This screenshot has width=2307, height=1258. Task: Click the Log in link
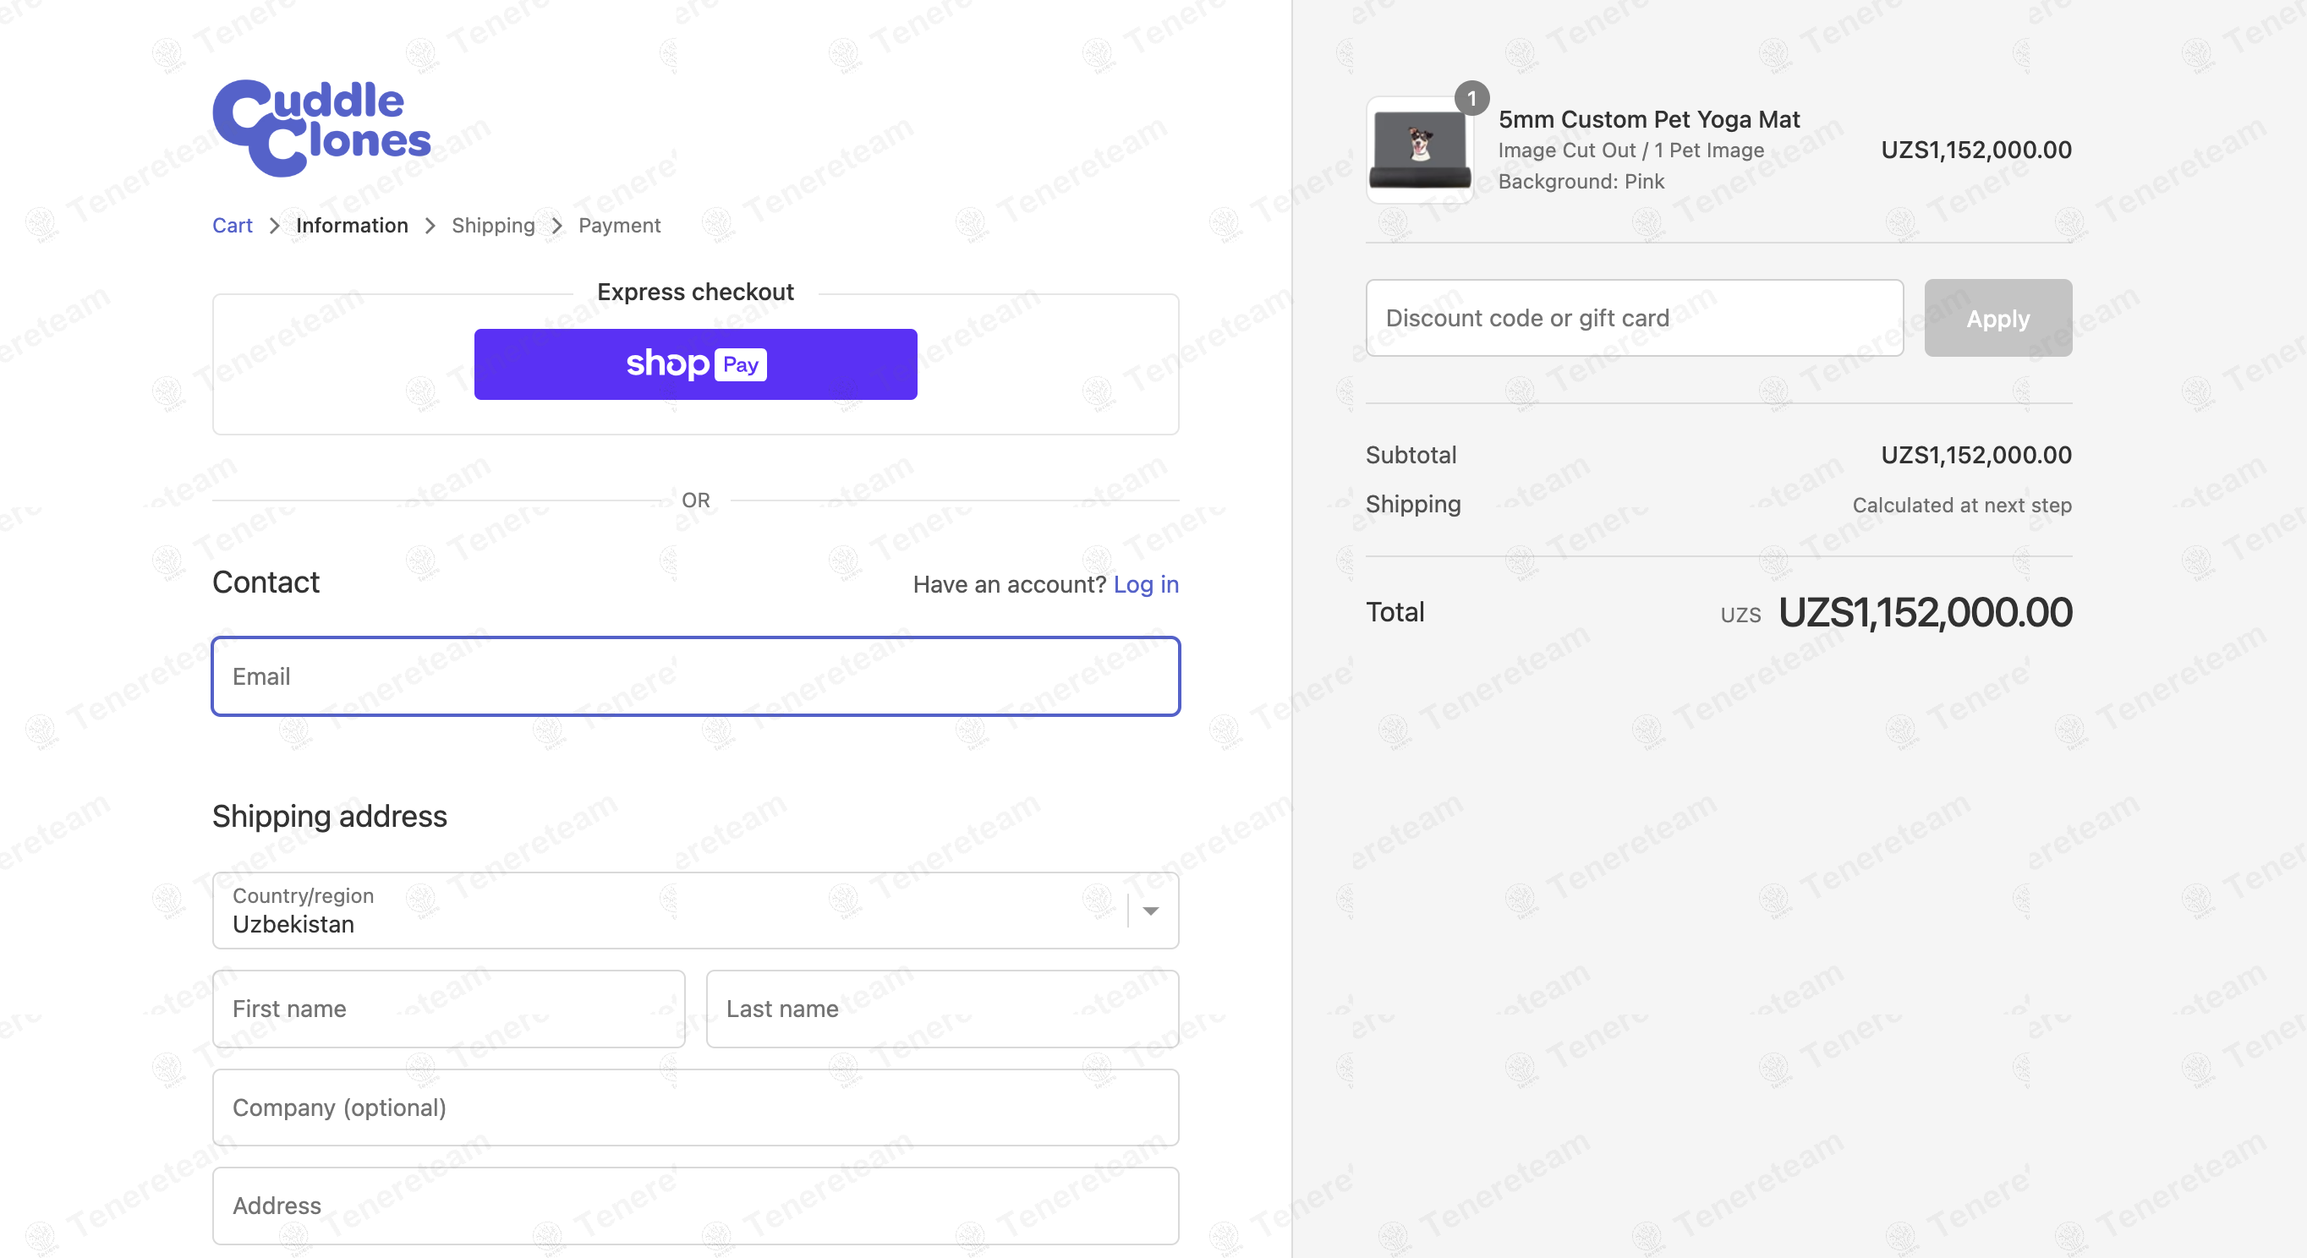tap(1145, 585)
